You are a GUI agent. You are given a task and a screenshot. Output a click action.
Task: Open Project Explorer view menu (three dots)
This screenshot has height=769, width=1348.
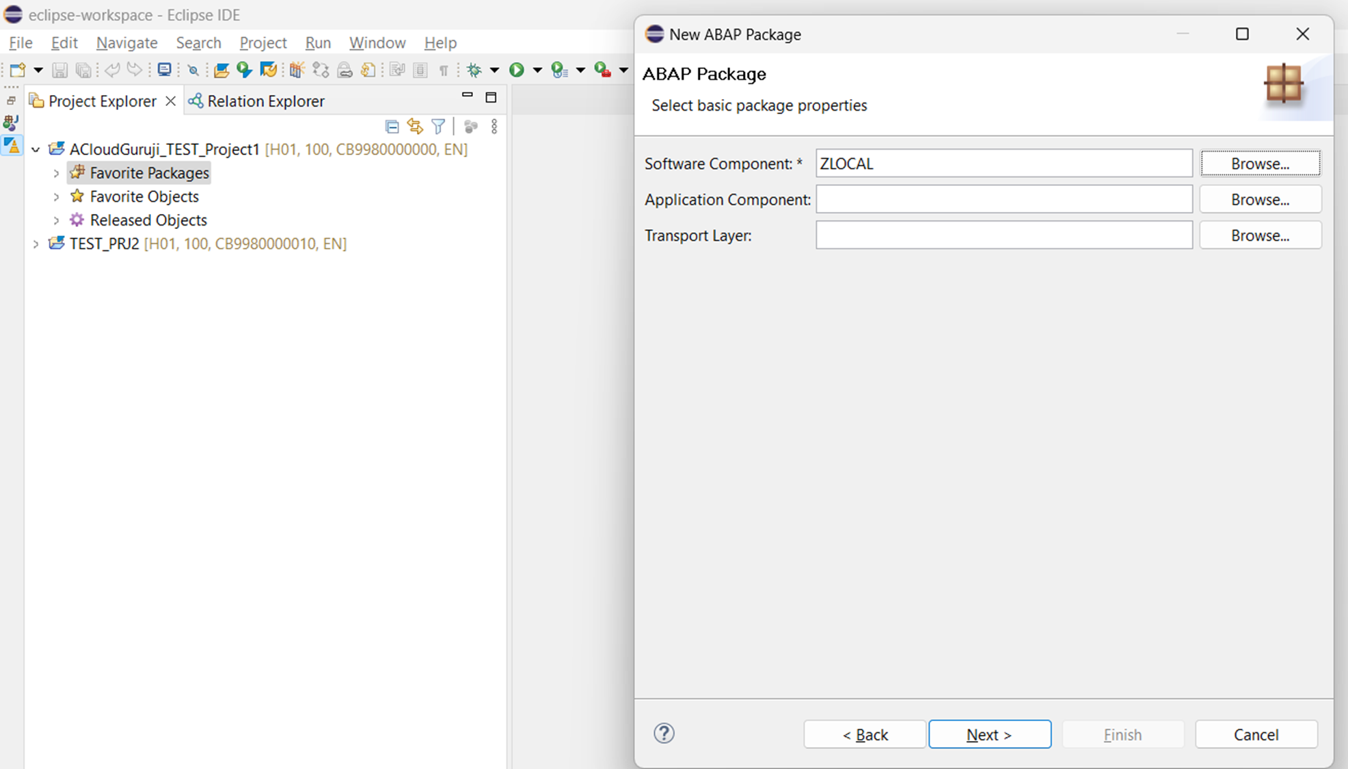[x=494, y=126]
